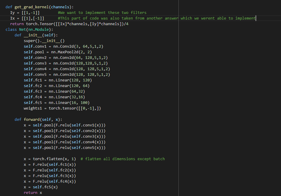Click the 'We want to implement these two filters' comment
281x196 pixels.
tap(102, 12)
